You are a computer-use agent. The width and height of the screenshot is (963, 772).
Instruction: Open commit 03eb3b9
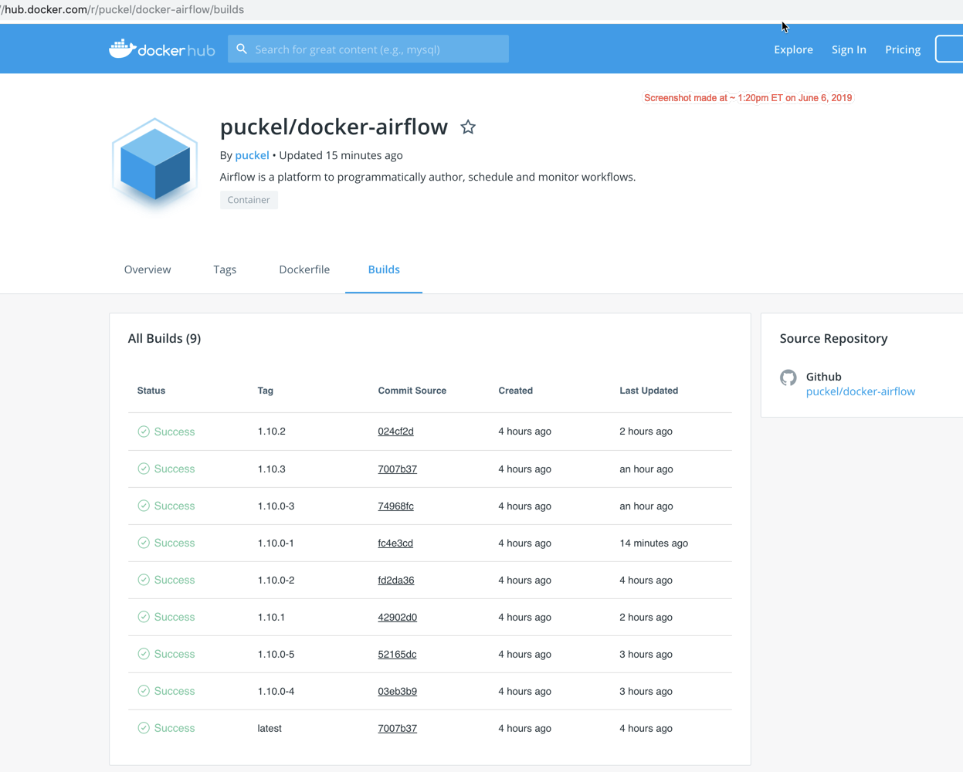[397, 691]
